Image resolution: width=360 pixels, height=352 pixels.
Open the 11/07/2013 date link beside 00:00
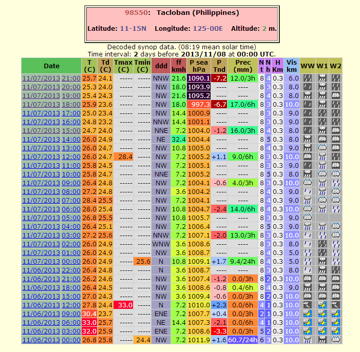coord(41,261)
